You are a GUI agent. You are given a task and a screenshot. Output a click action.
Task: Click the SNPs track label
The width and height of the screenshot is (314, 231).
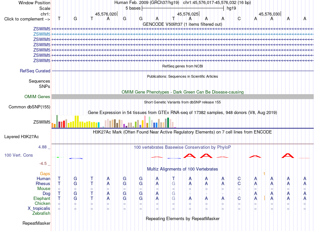[45, 86]
